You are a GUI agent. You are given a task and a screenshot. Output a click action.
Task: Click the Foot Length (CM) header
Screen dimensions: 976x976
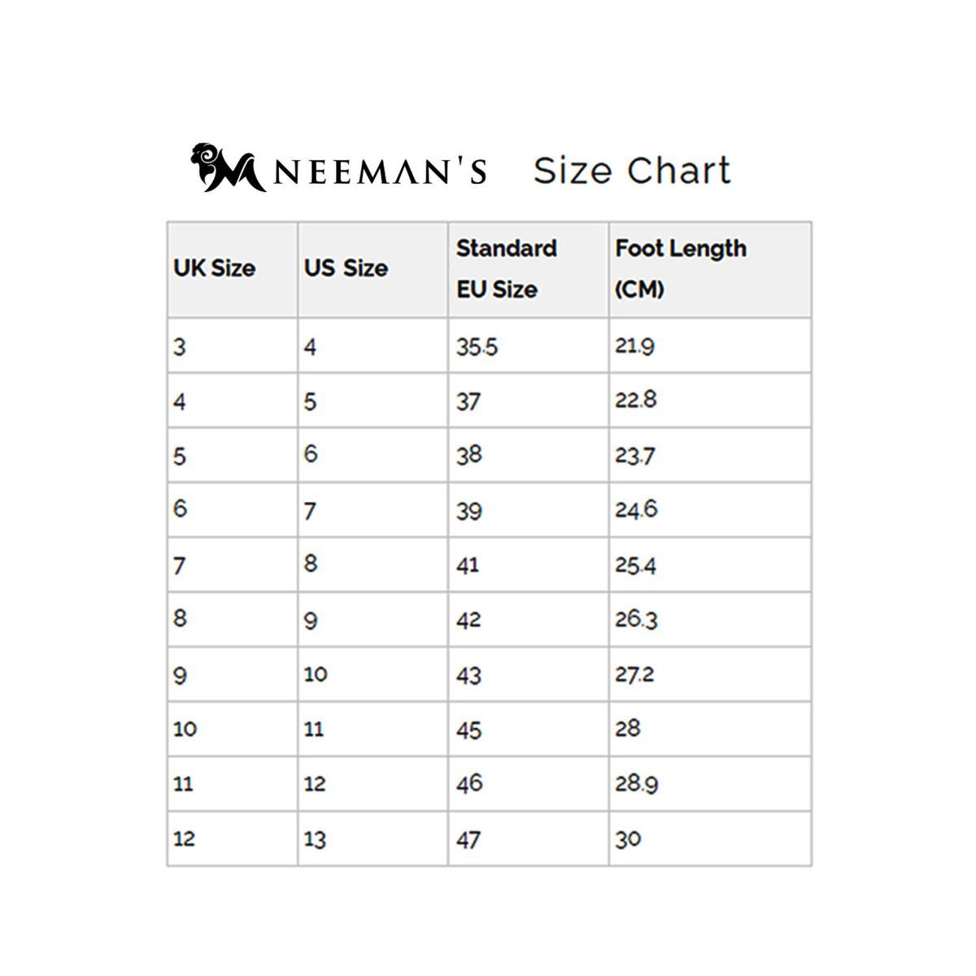click(x=680, y=268)
